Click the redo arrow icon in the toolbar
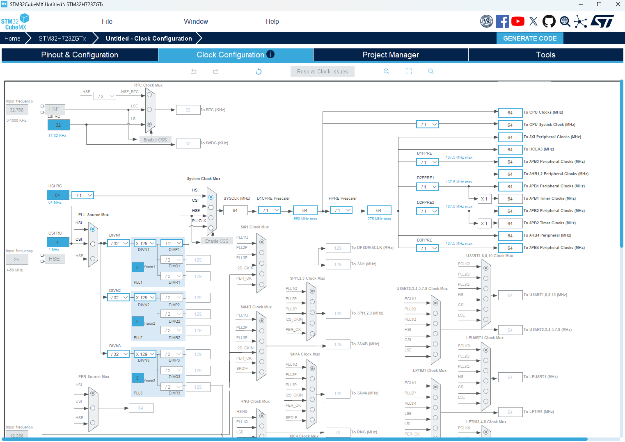Viewport: 625px width, 442px height. coord(215,71)
